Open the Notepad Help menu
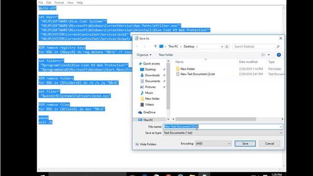 point(80,2)
